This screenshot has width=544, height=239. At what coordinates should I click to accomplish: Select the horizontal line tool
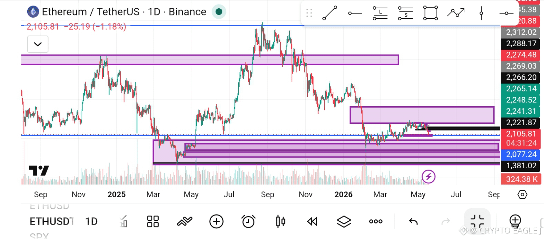tap(506, 13)
